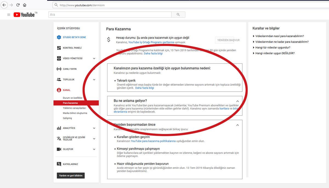Viewport: 329px width, 188px height.
Task: Expand the Video Yöneticisi section
Action: (x=94, y=58)
